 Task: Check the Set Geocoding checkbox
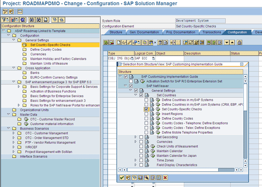point(141,137)
